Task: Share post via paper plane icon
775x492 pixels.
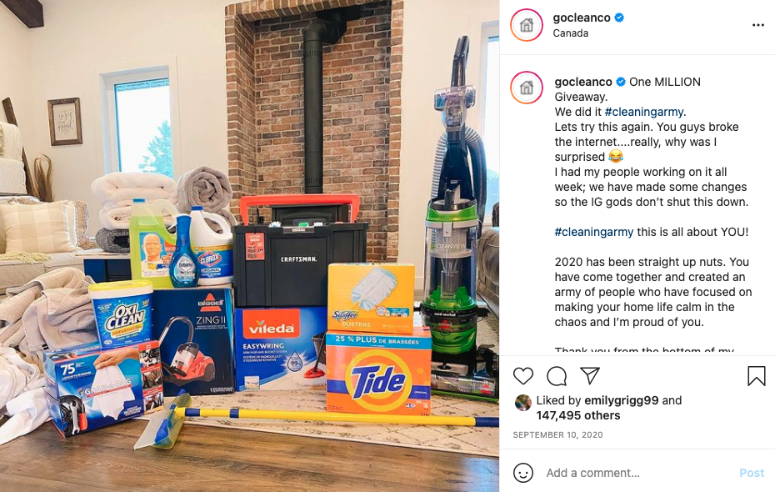Action: coord(590,376)
